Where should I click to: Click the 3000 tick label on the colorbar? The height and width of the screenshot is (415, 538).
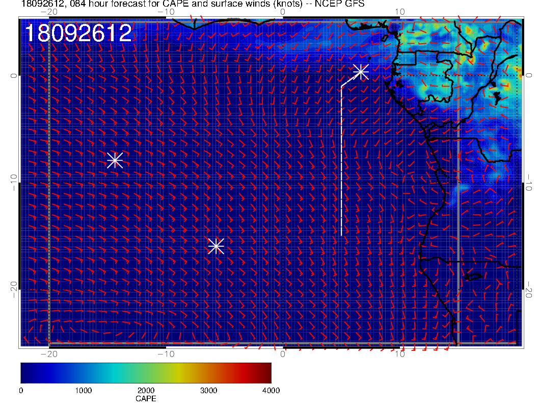tap(208, 391)
